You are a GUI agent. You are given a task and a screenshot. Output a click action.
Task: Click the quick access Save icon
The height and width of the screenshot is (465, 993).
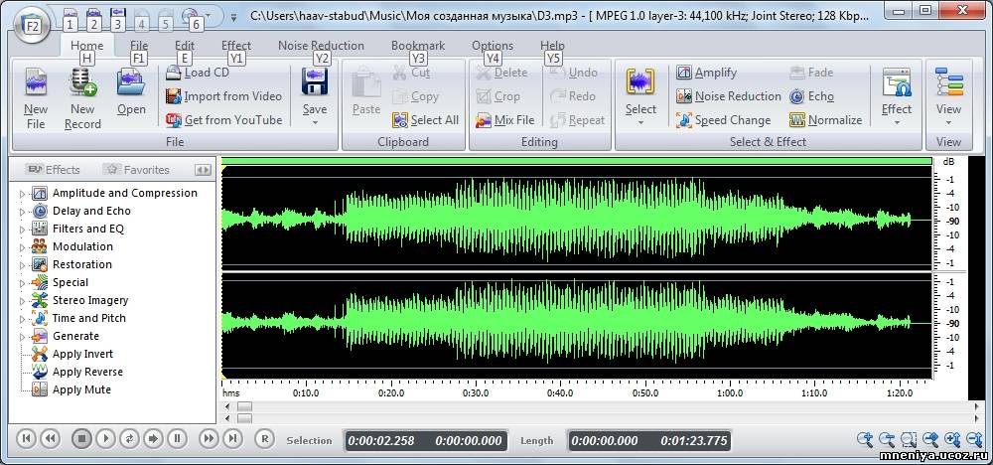pos(117,14)
